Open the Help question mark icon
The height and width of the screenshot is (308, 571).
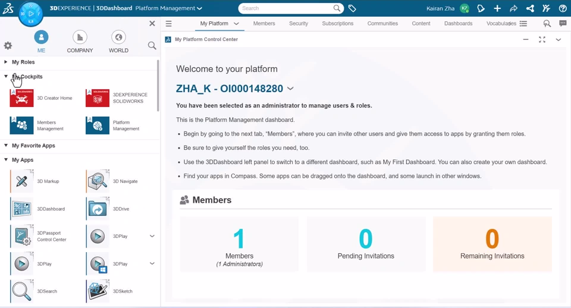click(x=563, y=8)
